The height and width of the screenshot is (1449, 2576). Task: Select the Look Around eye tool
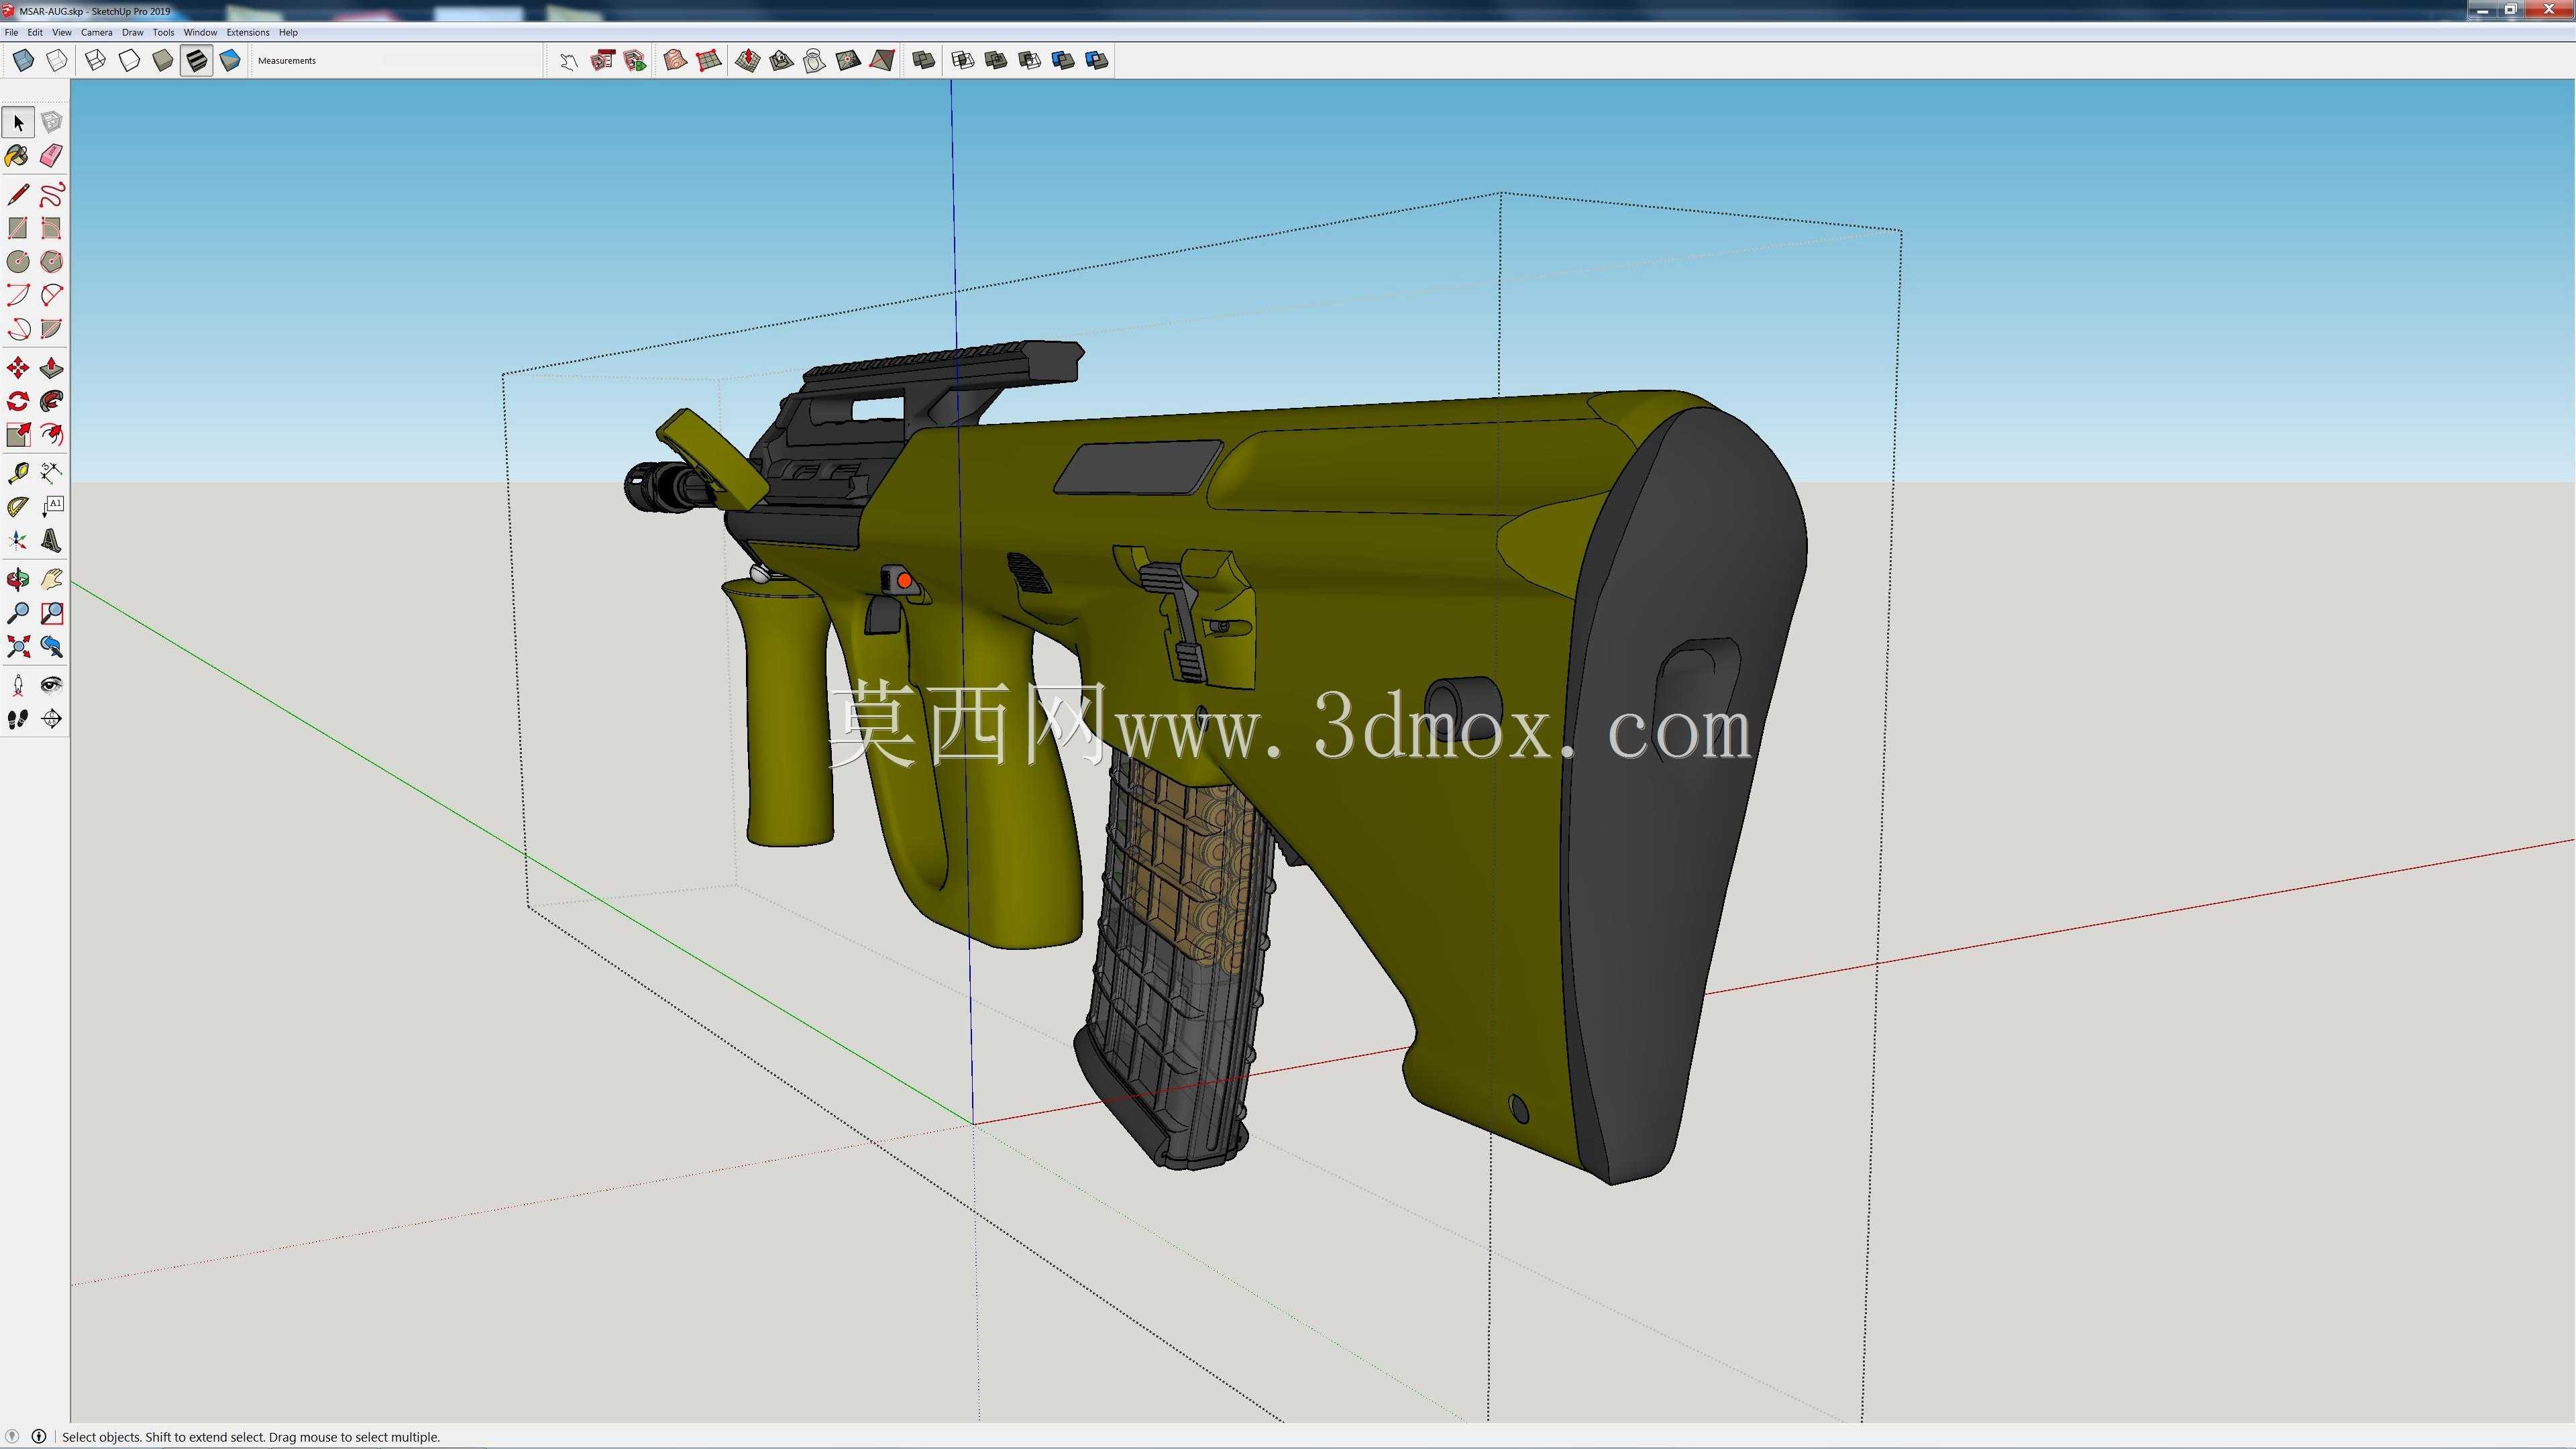click(x=52, y=685)
